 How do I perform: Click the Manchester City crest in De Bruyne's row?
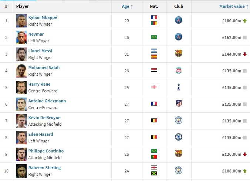[179, 120]
